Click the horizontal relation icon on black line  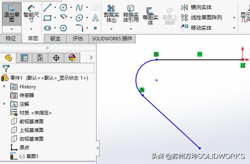click(200, 54)
